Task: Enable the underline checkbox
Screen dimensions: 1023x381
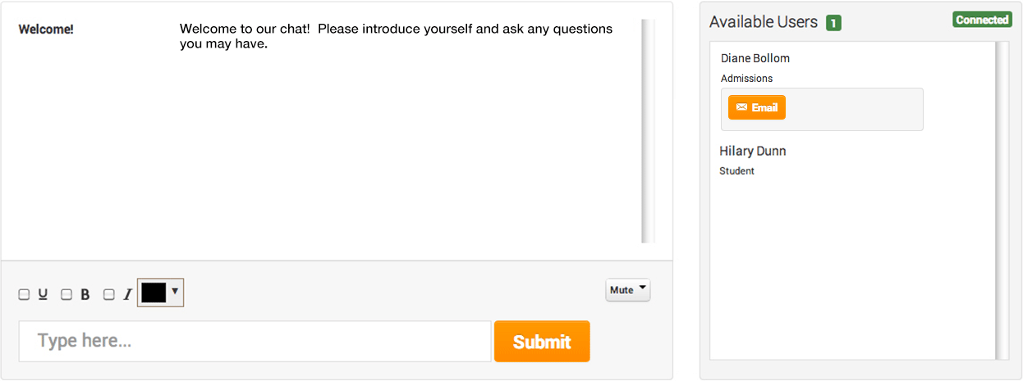Action: point(24,294)
